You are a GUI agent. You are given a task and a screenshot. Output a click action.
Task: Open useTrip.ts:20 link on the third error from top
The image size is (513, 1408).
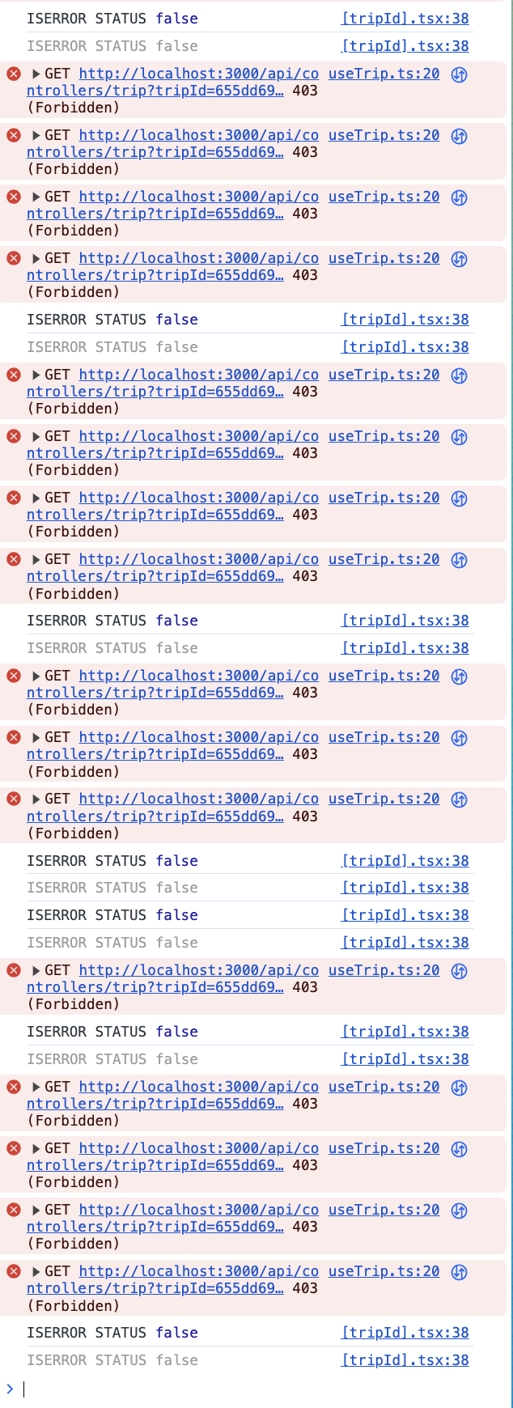point(384,197)
